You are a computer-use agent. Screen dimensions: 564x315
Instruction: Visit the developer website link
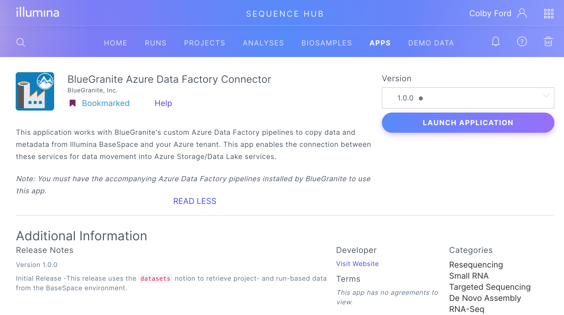click(x=357, y=264)
